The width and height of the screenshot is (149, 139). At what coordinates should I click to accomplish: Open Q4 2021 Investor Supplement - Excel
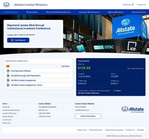[26, 85]
